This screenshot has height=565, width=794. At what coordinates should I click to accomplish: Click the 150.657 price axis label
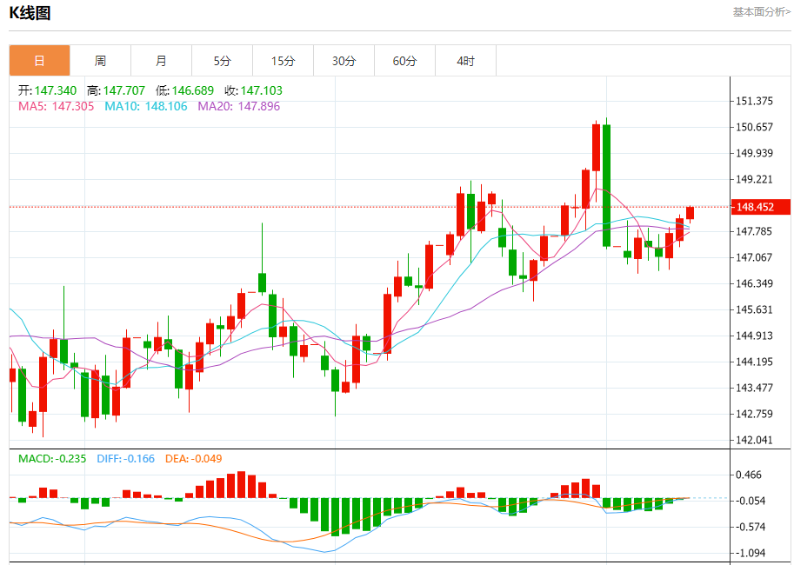754,127
